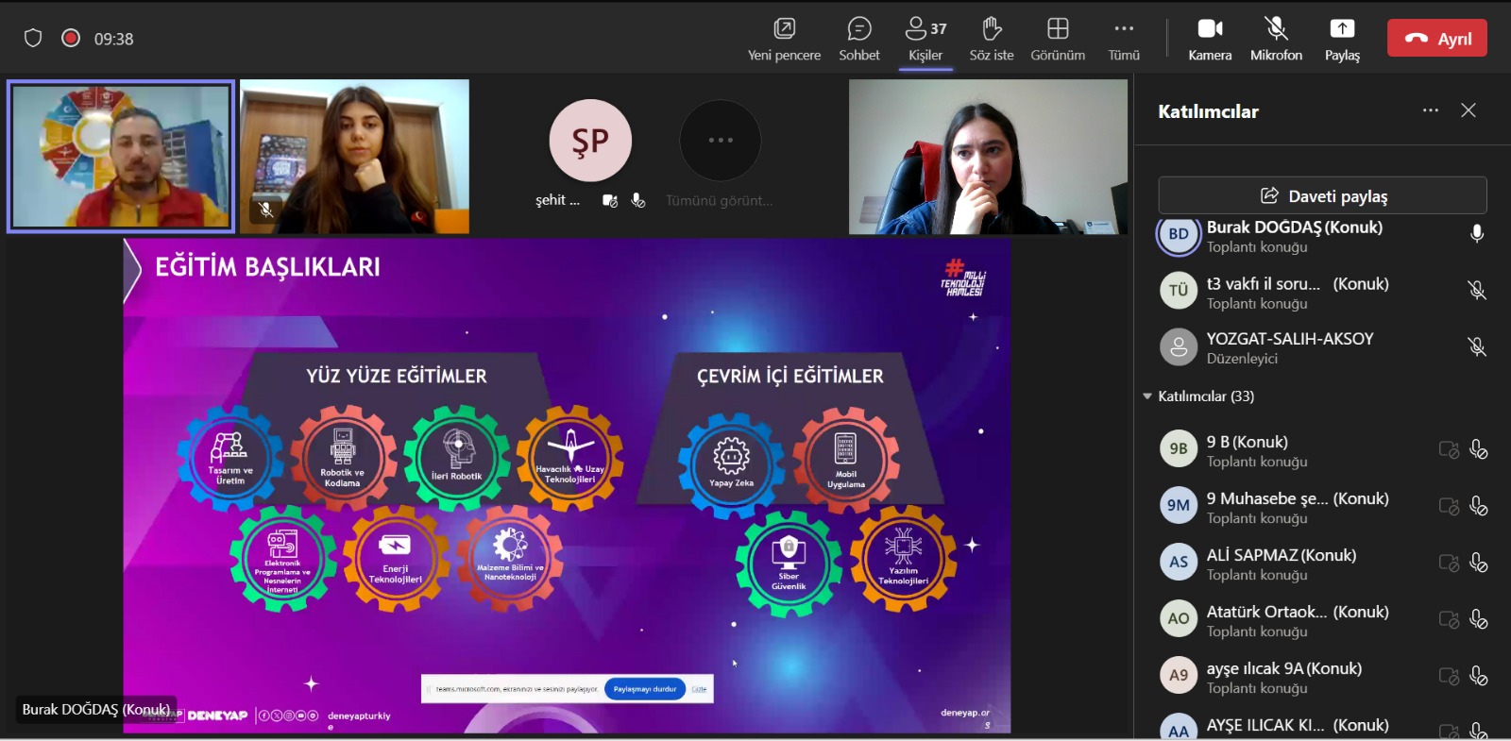
Task: Click the shield security icon
Action: (x=33, y=39)
